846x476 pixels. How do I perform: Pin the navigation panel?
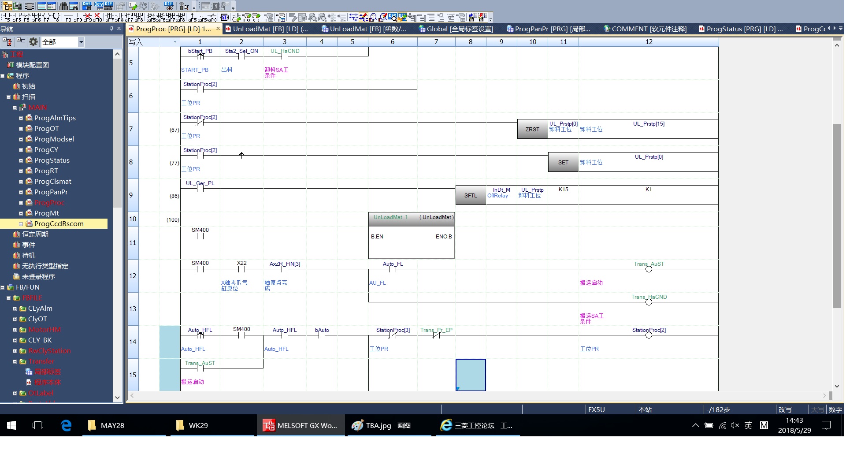[111, 29]
